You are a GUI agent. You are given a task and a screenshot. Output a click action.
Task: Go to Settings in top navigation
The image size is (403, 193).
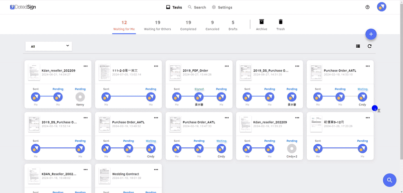pyautogui.click(x=222, y=8)
